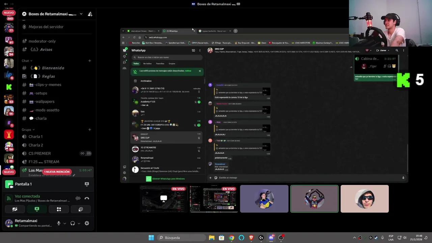Deafen with the headphones icon
This screenshot has height=243, width=432.
(73, 223)
